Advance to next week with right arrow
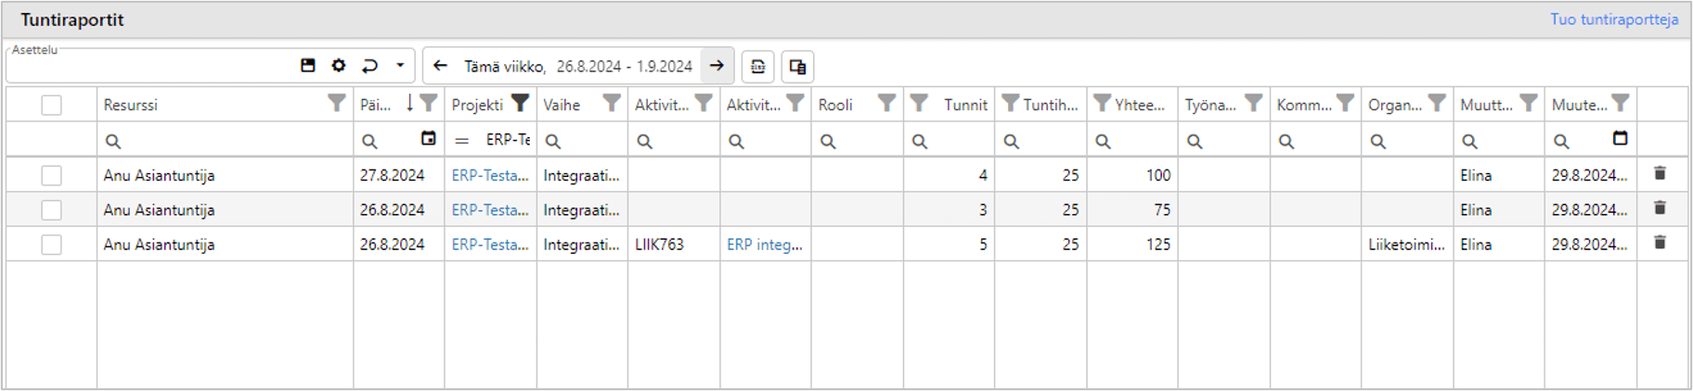This screenshot has height=391, width=1693. [x=717, y=66]
